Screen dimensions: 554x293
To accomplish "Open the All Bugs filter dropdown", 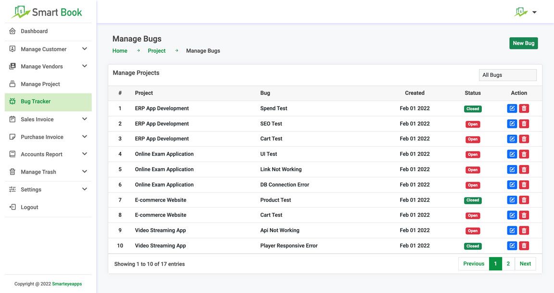I will pos(507,75).
